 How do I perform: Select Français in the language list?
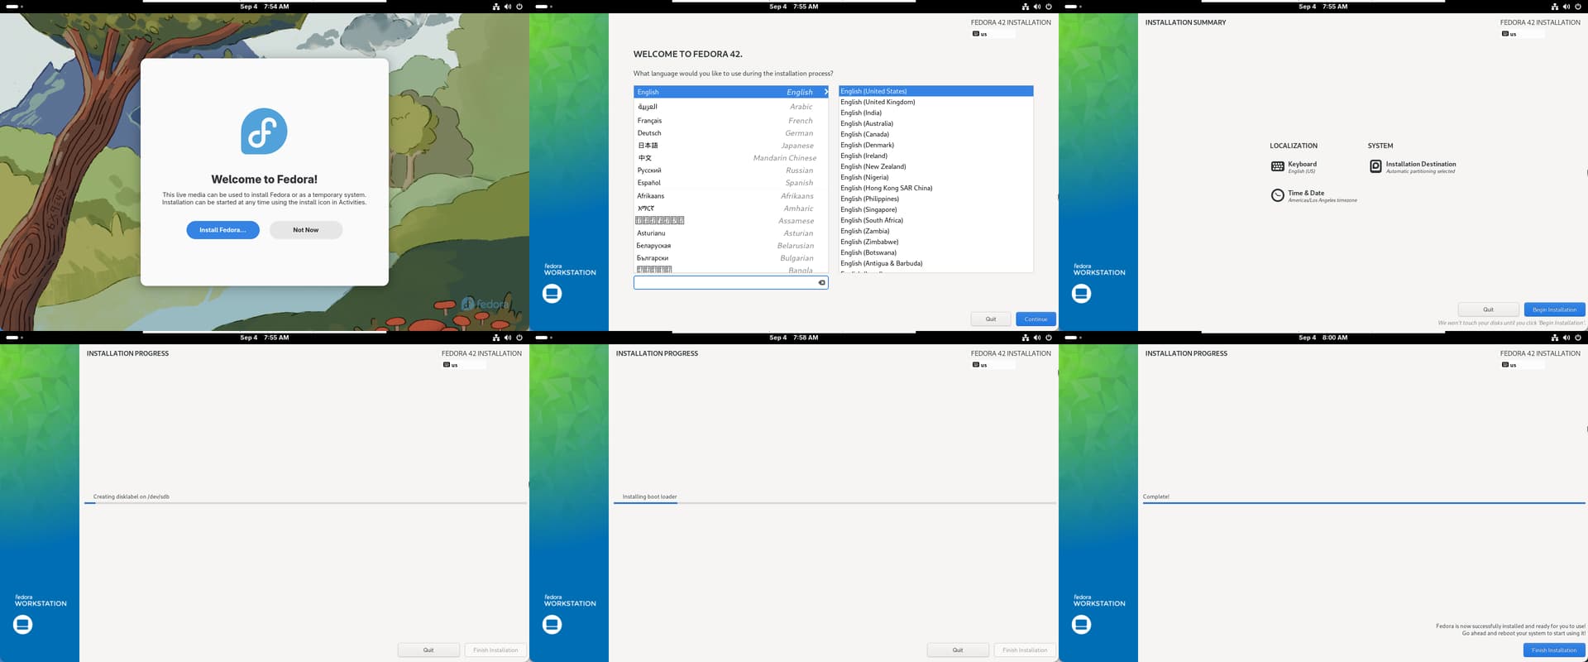649,121
